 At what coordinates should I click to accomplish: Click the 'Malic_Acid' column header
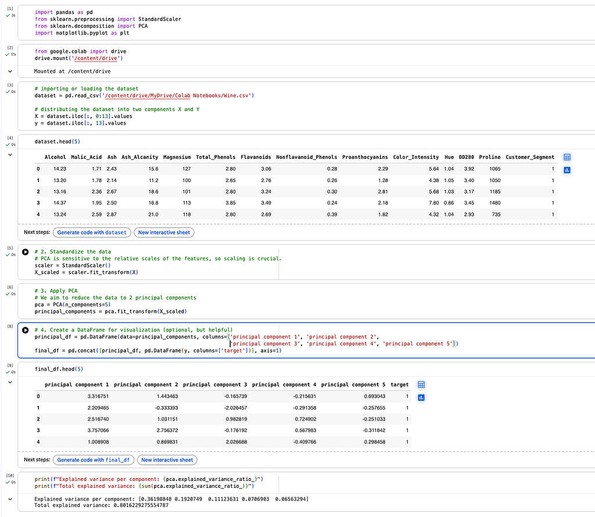(86, 157)
